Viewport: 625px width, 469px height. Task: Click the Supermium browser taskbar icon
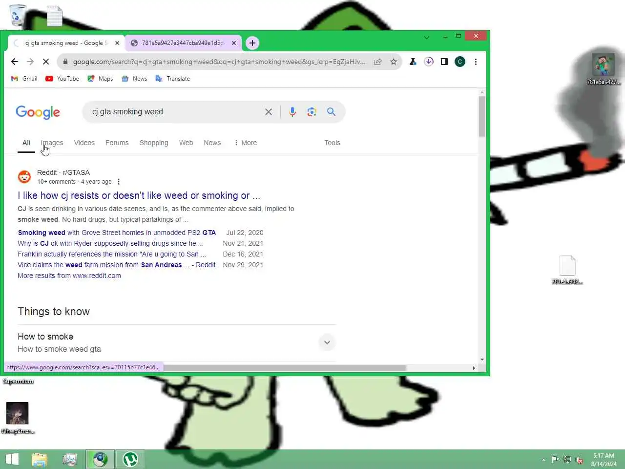pyautogui.click(x=100, y=459)
